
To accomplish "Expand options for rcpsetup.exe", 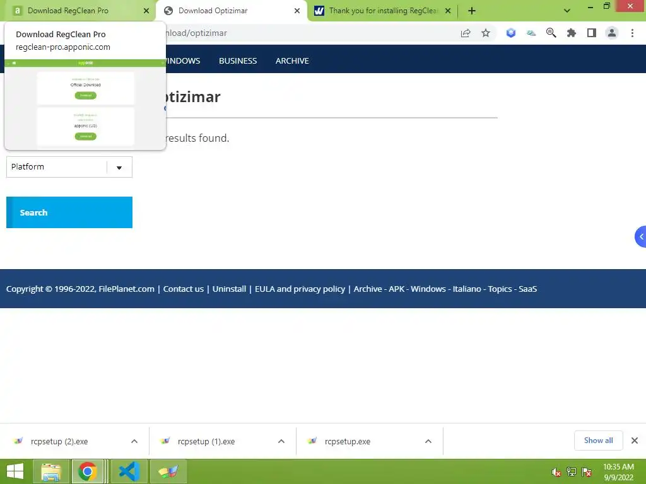I will [428, 441].
